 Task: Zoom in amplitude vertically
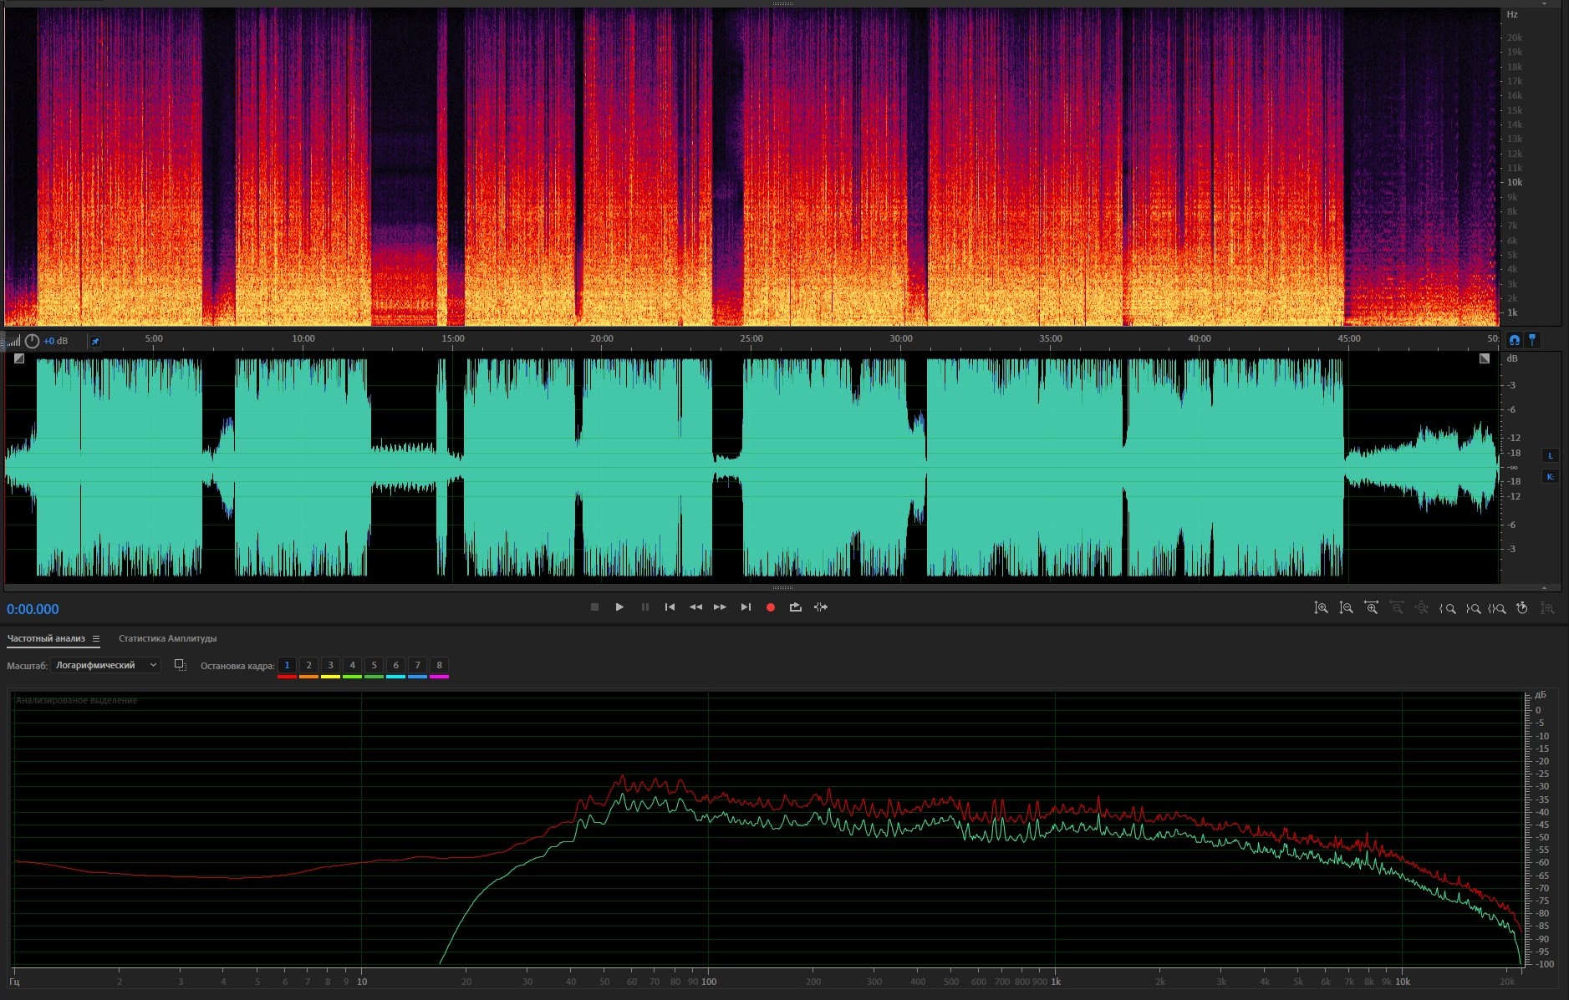pyautogui.click(x=1321, y=608)
